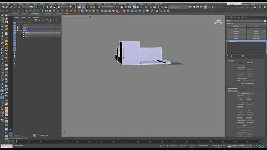Select the Select and Link tool
267x150 pixels.
click(x=11, y=7)
